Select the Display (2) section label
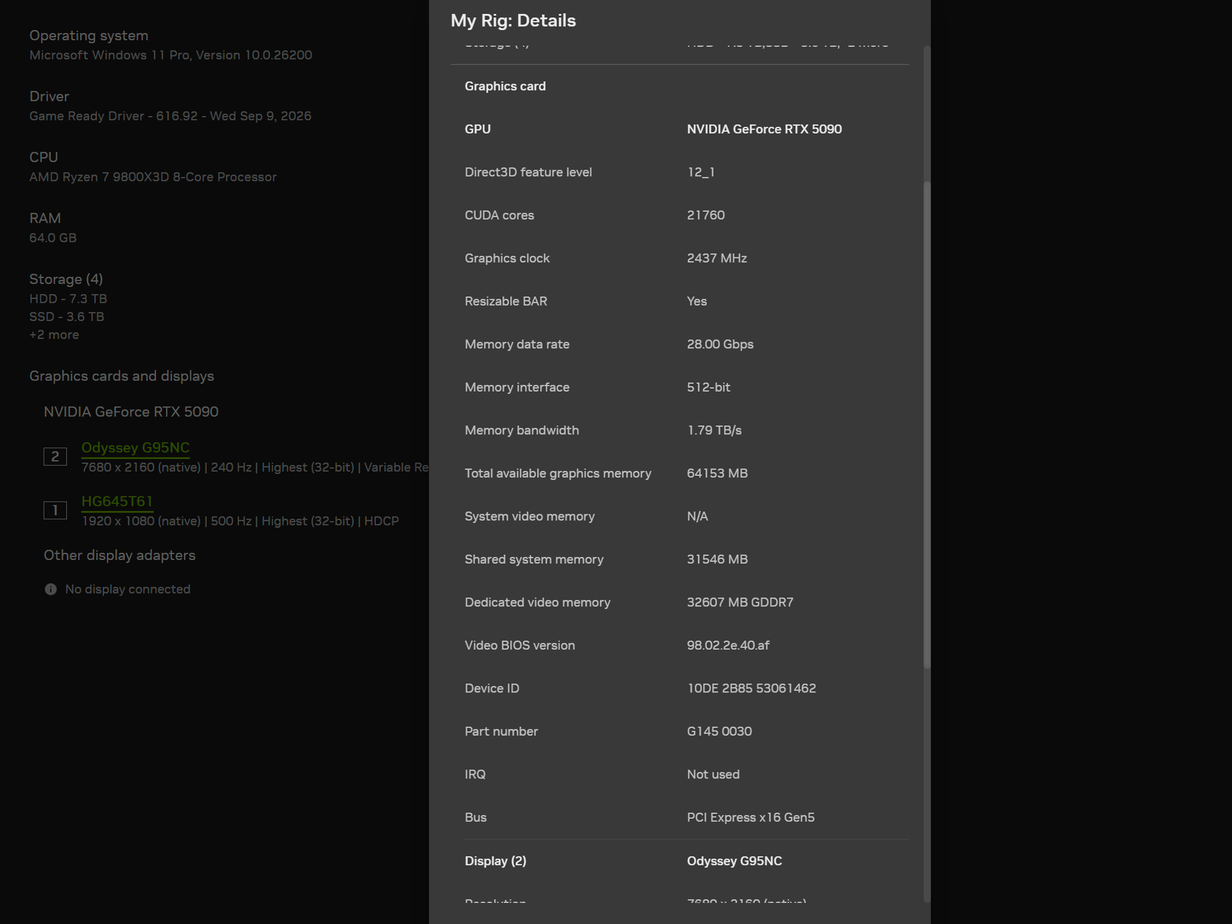This screenshot has width=1232, height=924. (x=495, y=861)
